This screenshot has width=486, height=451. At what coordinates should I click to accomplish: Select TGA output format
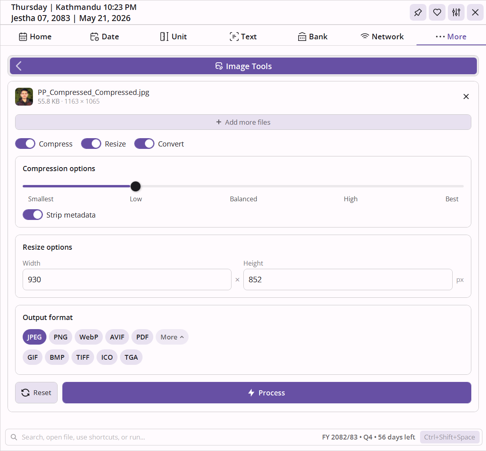(131, 357)
